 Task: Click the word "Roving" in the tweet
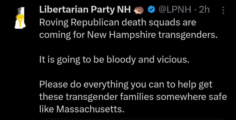[x=54, y=22]
